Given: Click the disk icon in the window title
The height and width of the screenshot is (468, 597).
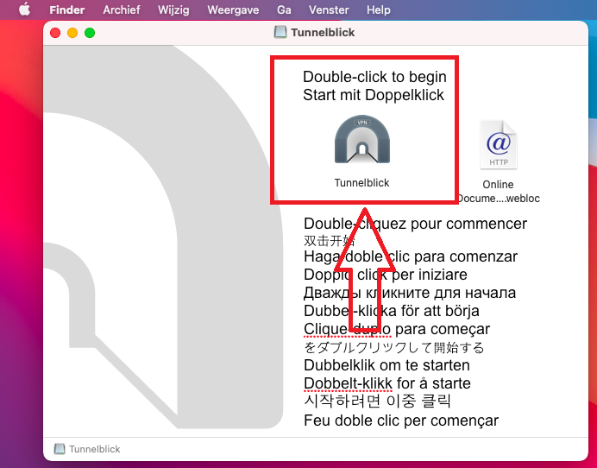Looking at the screenshot, I should tap(280, 33).
